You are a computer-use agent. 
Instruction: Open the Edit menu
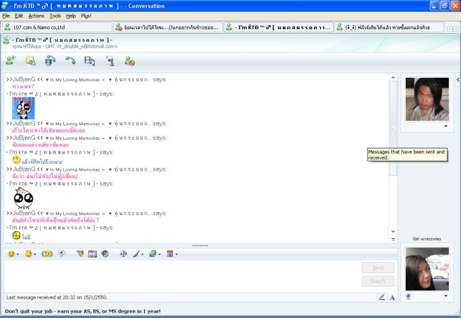point(19,16)
